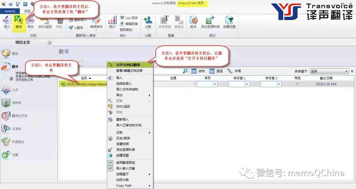Switch to 结构 (Structure) view button
Image resolution: width=356 pixels, height=189 pixels.
198,71
